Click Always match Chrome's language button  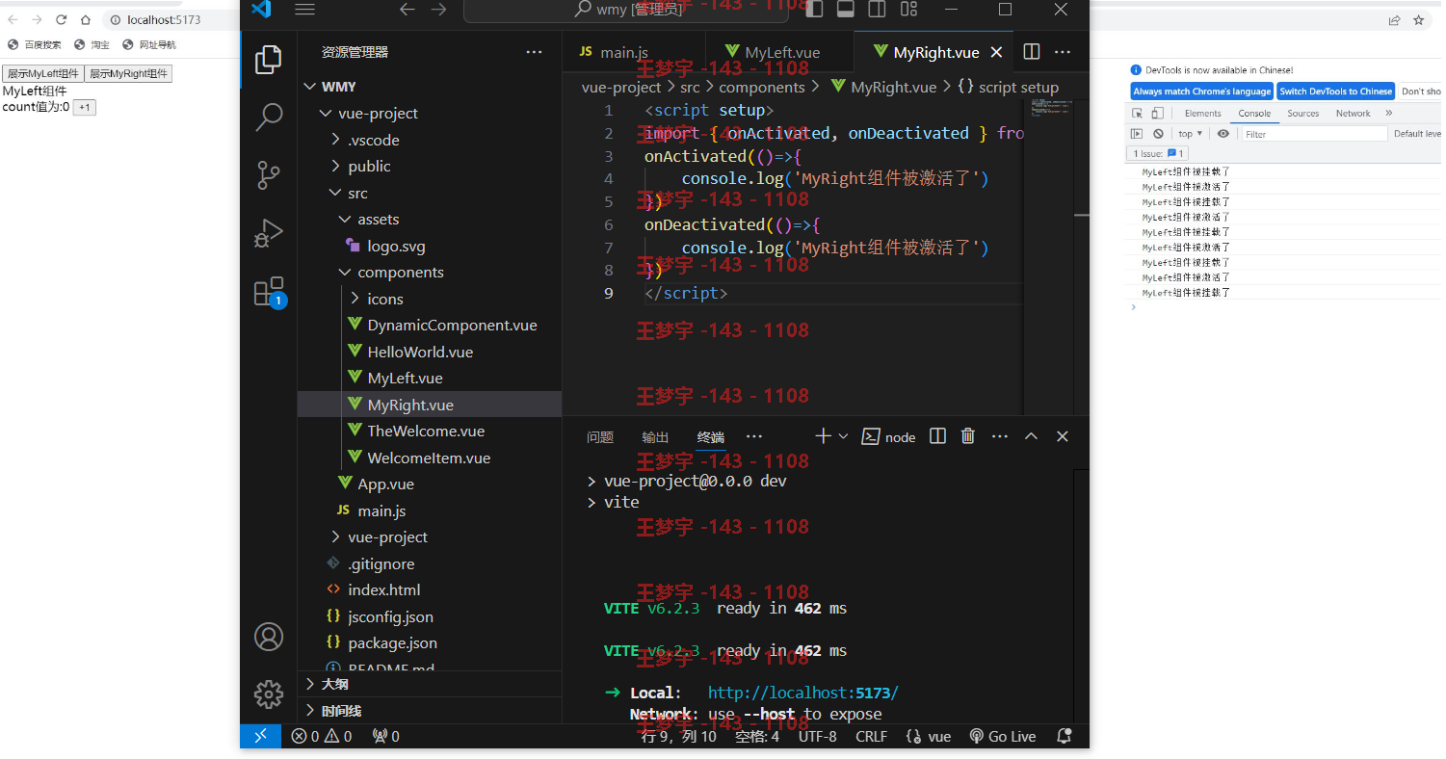(1201, 92)
